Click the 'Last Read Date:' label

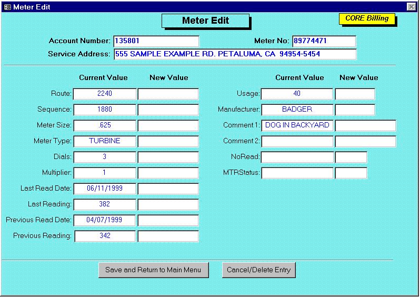pyautogui.click(x=46, y=189)
